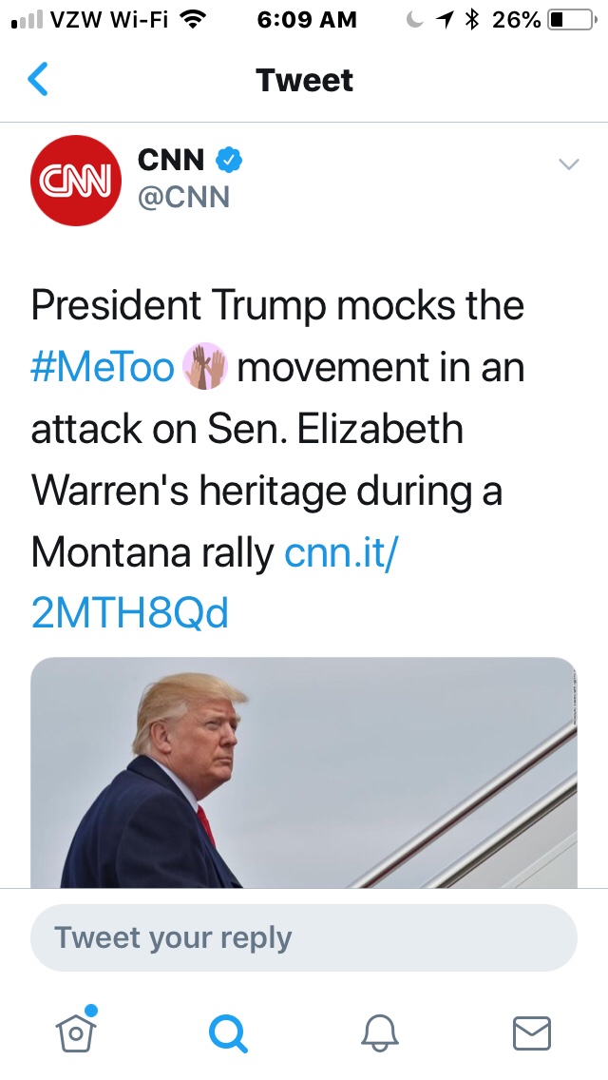
Task: Open the Messages envelope tab
Action: pyautogui.click(x=531, y=1032)
